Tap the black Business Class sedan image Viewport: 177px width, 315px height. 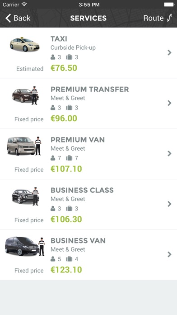[25, 196]
